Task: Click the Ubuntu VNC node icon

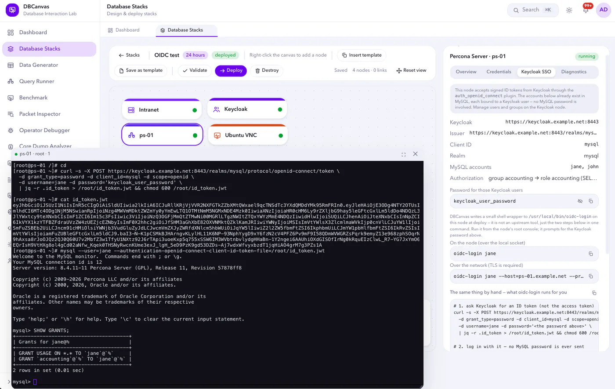Action: [x=217, y=135]
